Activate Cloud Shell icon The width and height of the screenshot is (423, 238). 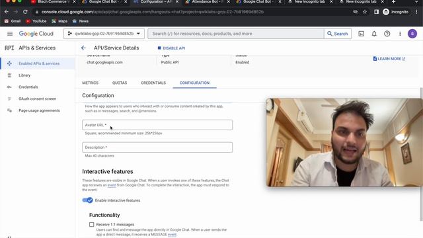(362, 34)
